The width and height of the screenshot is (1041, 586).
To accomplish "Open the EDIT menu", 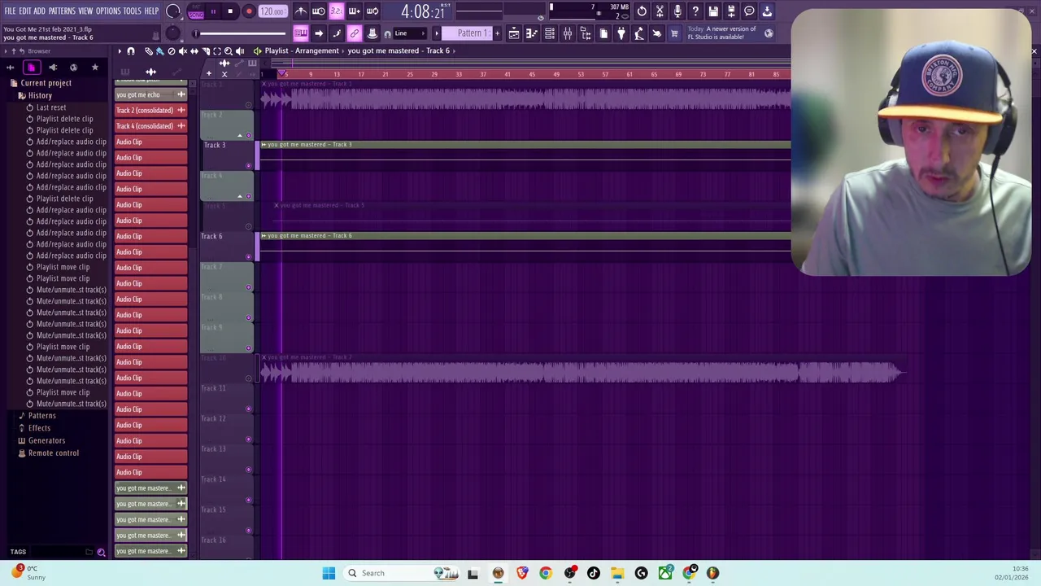I will [25, 11].
